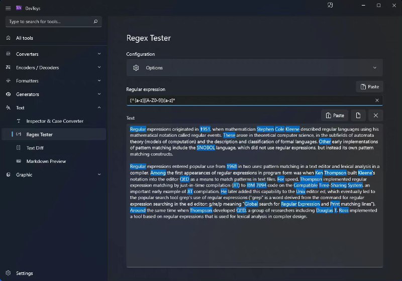Clear the text with the X button
This screenshot has width=402, height=281.
tap(375, 116)
